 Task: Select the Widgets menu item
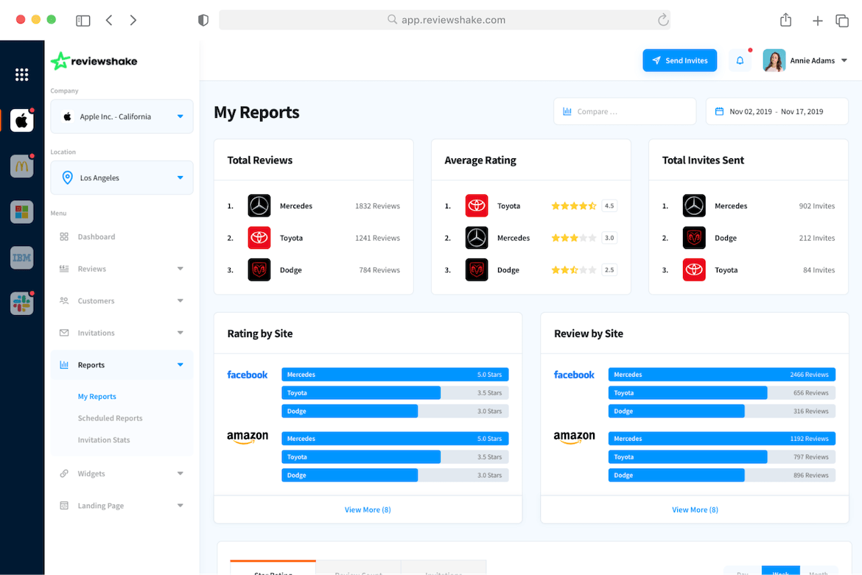pyautogui.click(x=91, y=473)
